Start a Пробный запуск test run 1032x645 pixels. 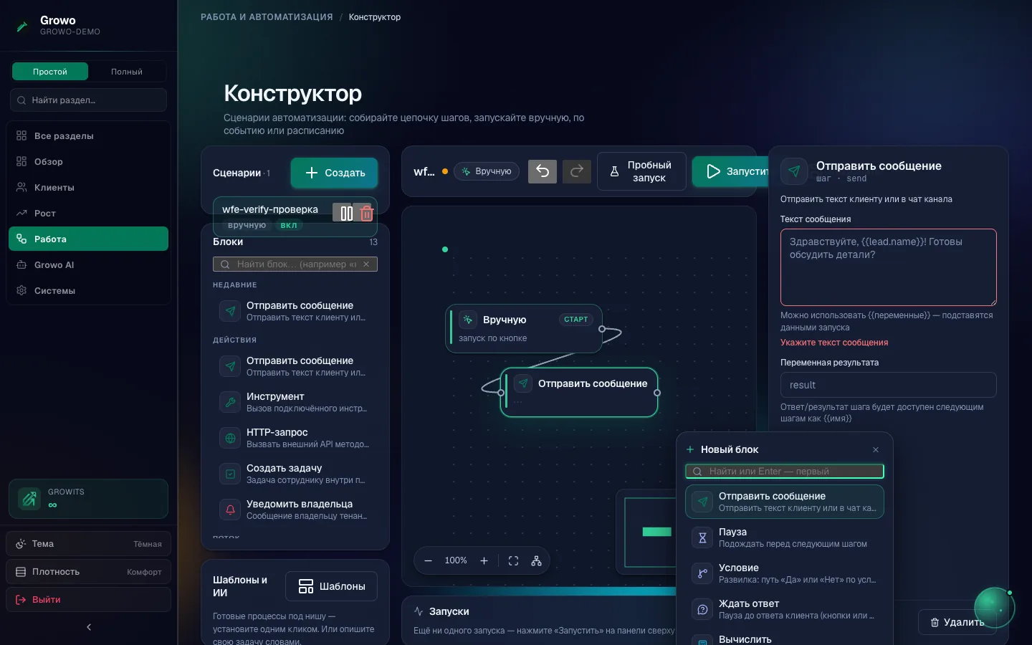pos(641,171)
